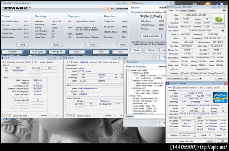229x151 pixels.
Task: Click Graphs button in 3DMark06
Action: point(77,52)
